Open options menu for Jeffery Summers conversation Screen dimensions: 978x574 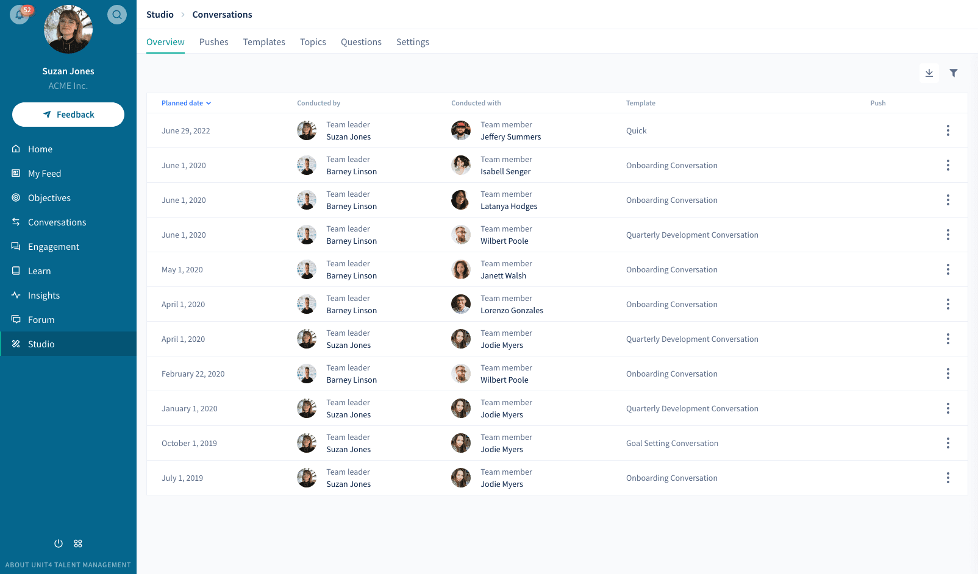[948, 130]
